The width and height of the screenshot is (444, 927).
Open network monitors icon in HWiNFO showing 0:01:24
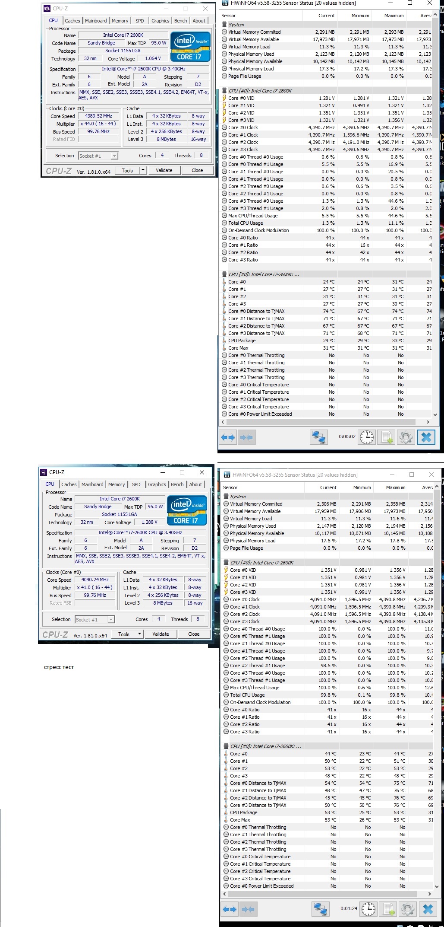(x=321, y=909)
